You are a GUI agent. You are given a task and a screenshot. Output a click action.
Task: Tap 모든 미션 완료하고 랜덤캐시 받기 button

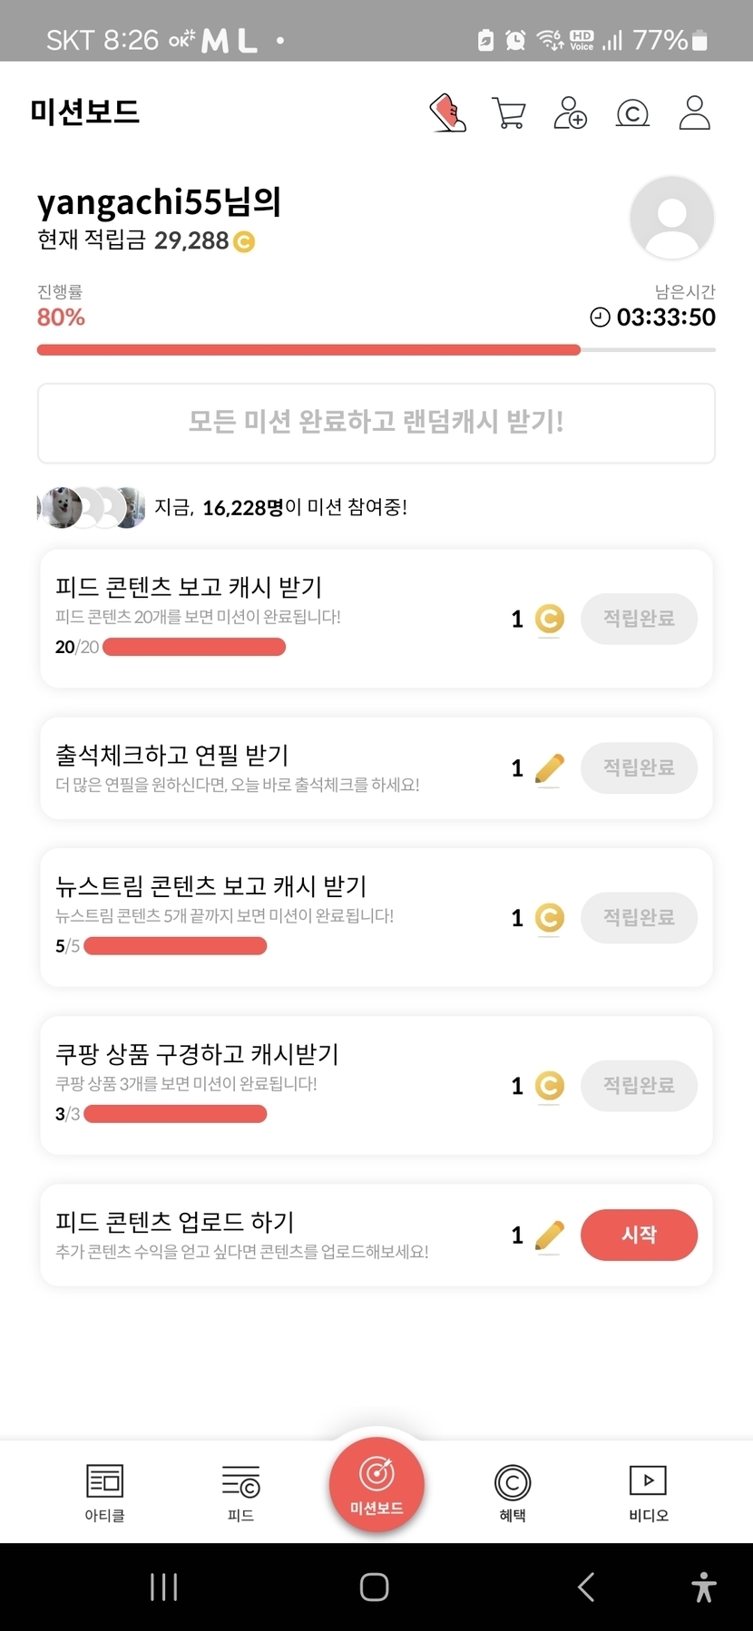(376, 423)
